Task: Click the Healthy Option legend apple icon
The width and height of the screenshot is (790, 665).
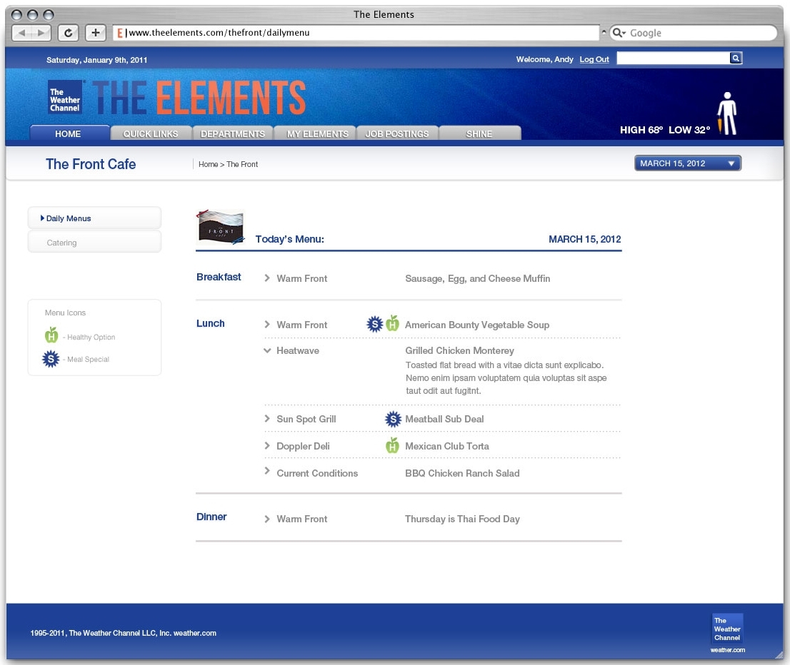Action: [51, 335]
